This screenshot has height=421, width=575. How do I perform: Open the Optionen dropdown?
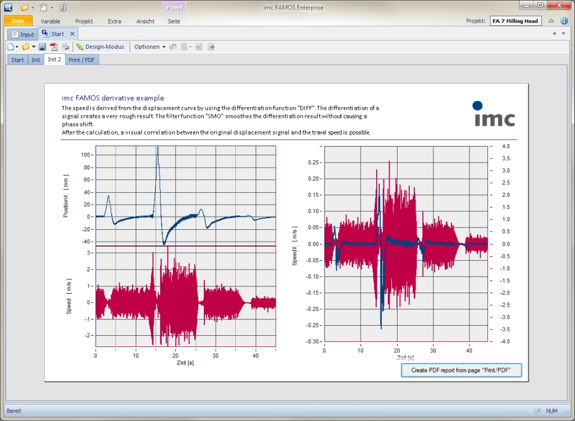click(x=149, y=47)
